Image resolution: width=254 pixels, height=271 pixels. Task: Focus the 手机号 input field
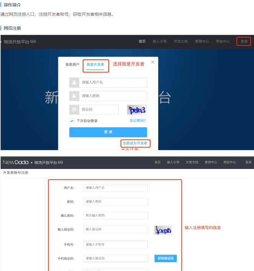[115, 245]
